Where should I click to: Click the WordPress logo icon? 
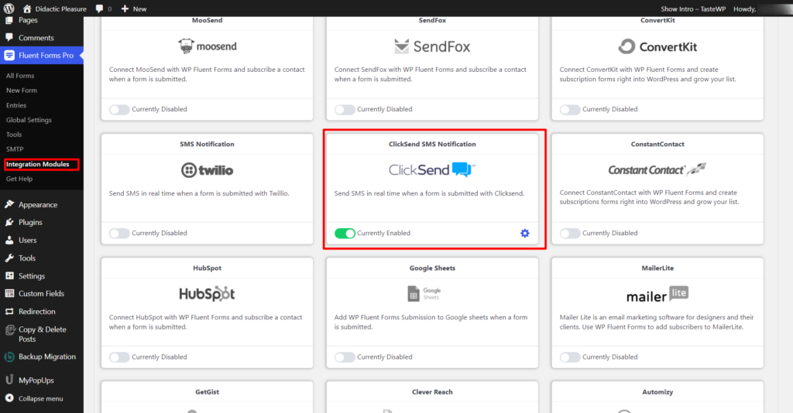pyautogui.click(x=9, y=8)
